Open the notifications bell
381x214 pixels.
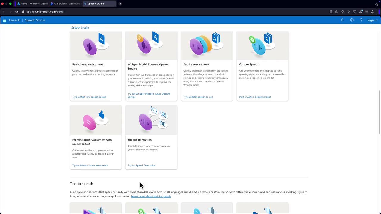click(342, 20)
